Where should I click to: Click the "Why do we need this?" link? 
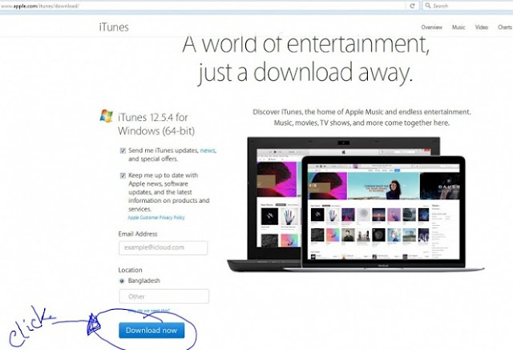pos(149,311)
